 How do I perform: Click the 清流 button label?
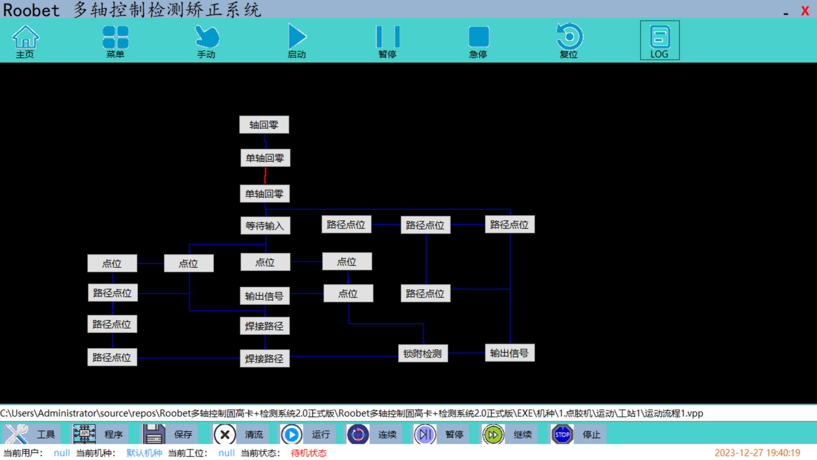pyautogui.click(x=254, y=434)
